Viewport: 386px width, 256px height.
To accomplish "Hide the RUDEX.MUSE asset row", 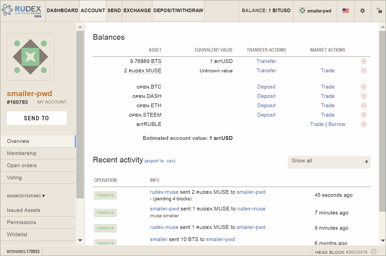I will tap(364, 71).
